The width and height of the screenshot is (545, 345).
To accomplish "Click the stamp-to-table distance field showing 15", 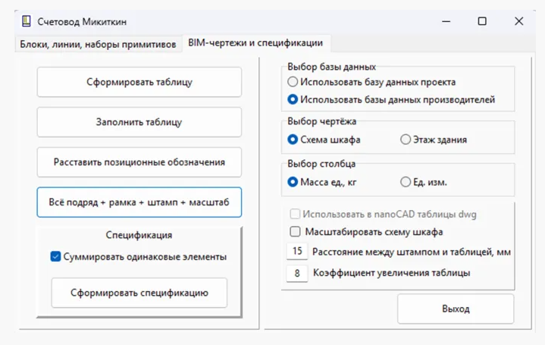I will 297,251.
